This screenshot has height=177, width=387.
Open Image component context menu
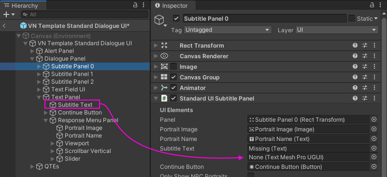coord(374,67)
